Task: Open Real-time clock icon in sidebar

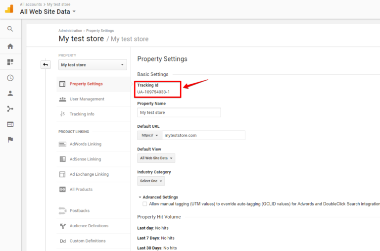Action: tap(10, 78)
